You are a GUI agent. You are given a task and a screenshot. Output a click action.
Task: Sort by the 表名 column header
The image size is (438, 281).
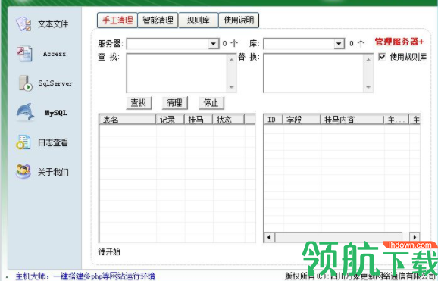point(127,120)
